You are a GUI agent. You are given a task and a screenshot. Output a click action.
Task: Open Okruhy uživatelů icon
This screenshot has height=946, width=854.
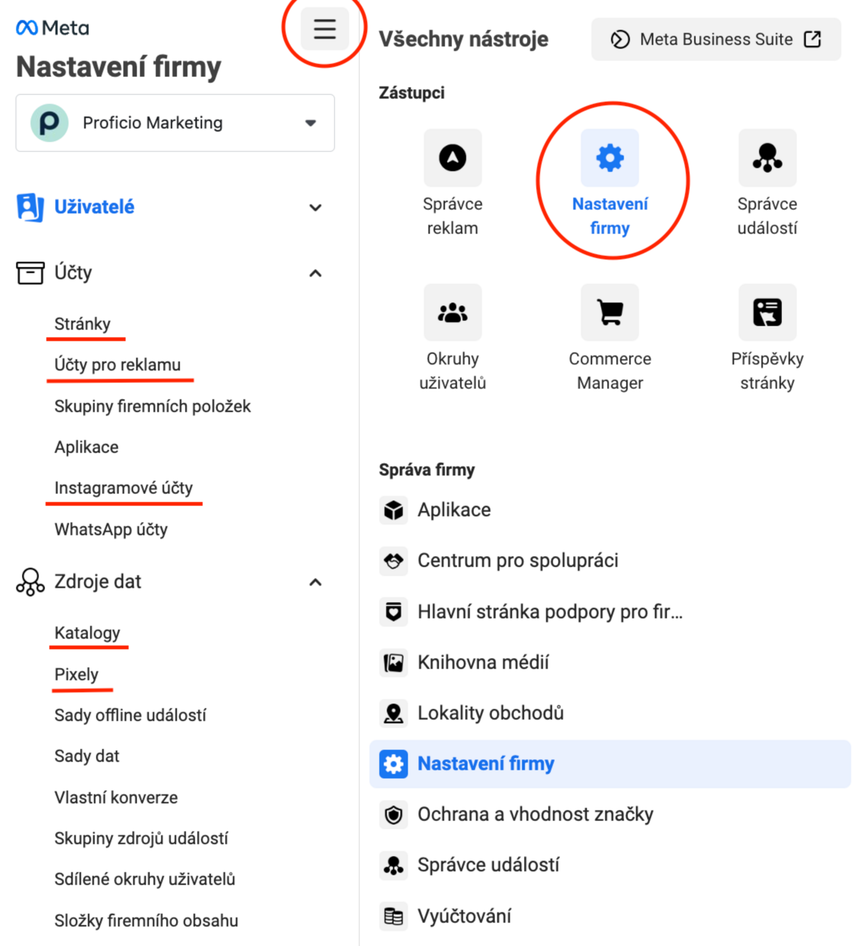453,312
